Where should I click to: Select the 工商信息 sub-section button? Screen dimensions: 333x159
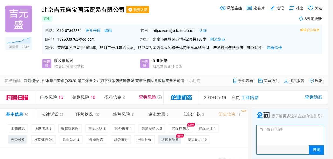[18, 129]
